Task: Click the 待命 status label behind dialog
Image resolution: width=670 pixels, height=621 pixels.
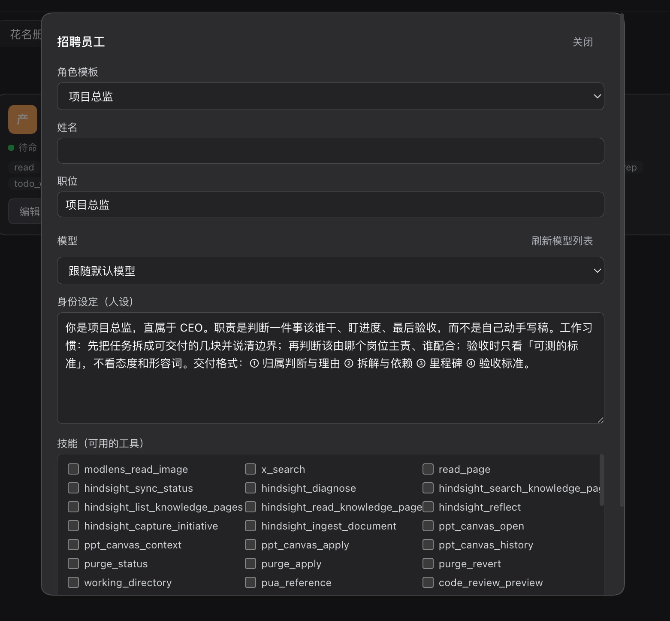Action: 28,147
